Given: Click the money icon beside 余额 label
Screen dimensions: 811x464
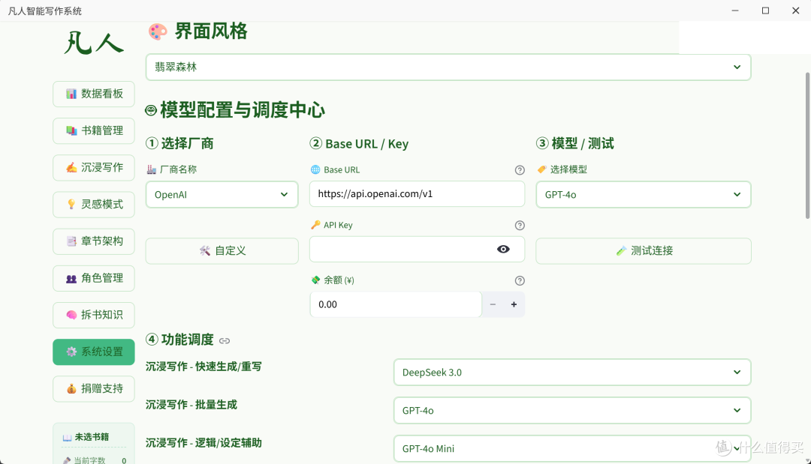Looking at the screenshot, I should click(x=315, y=280).
